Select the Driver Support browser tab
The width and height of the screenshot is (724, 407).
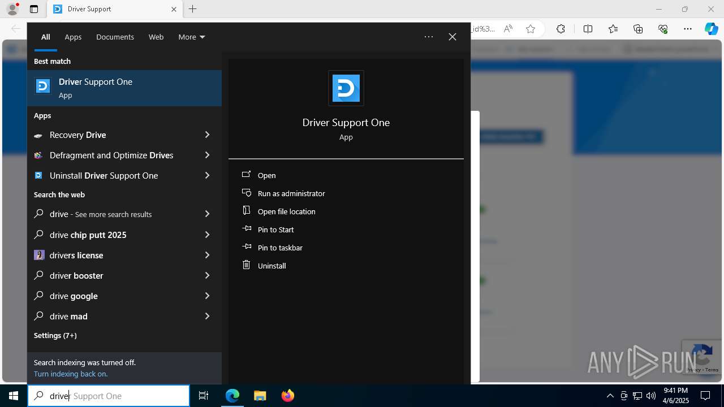coord(115,9)
